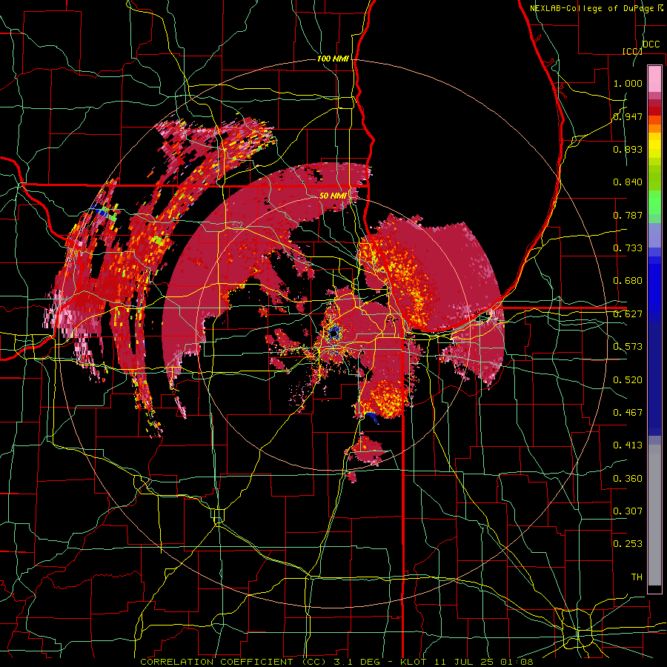Image resolution: width=667 pixels, height=667 pixels.
Task: Click the 0.947 legend value
Action: 628,116
